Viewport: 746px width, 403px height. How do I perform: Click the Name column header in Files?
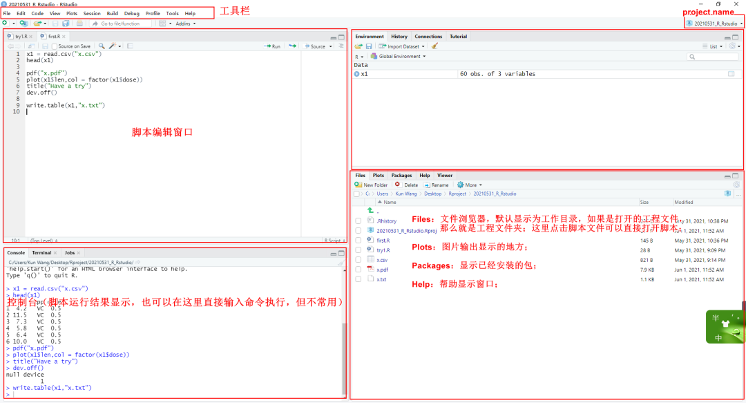390,202
